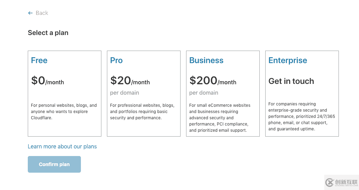Image resolution: width=359 pixels, height=190 pixels.
Task: Click the $20/month price
Action: (130, 81)
